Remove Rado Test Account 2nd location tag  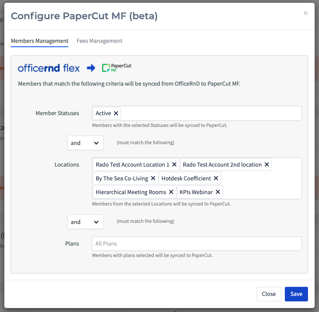click(267, 164)
